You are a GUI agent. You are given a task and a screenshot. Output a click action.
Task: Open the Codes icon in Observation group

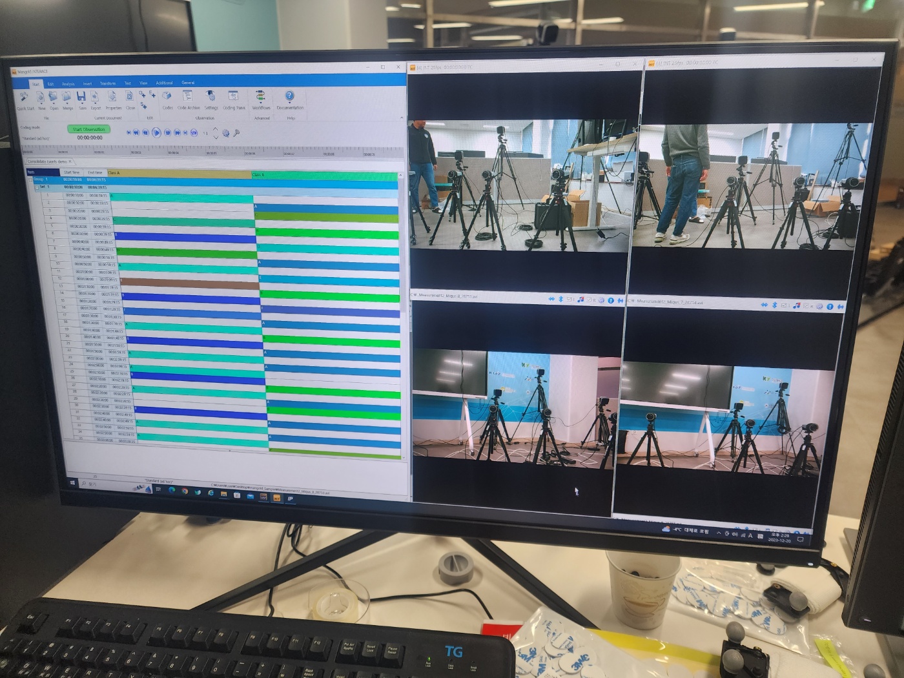tap(167, 96)
